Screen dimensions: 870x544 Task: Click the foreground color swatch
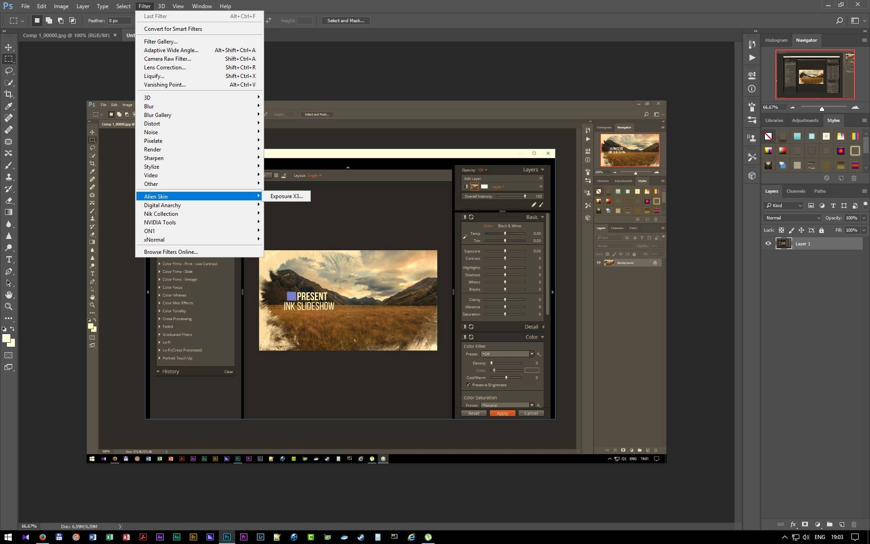(6, 338)
